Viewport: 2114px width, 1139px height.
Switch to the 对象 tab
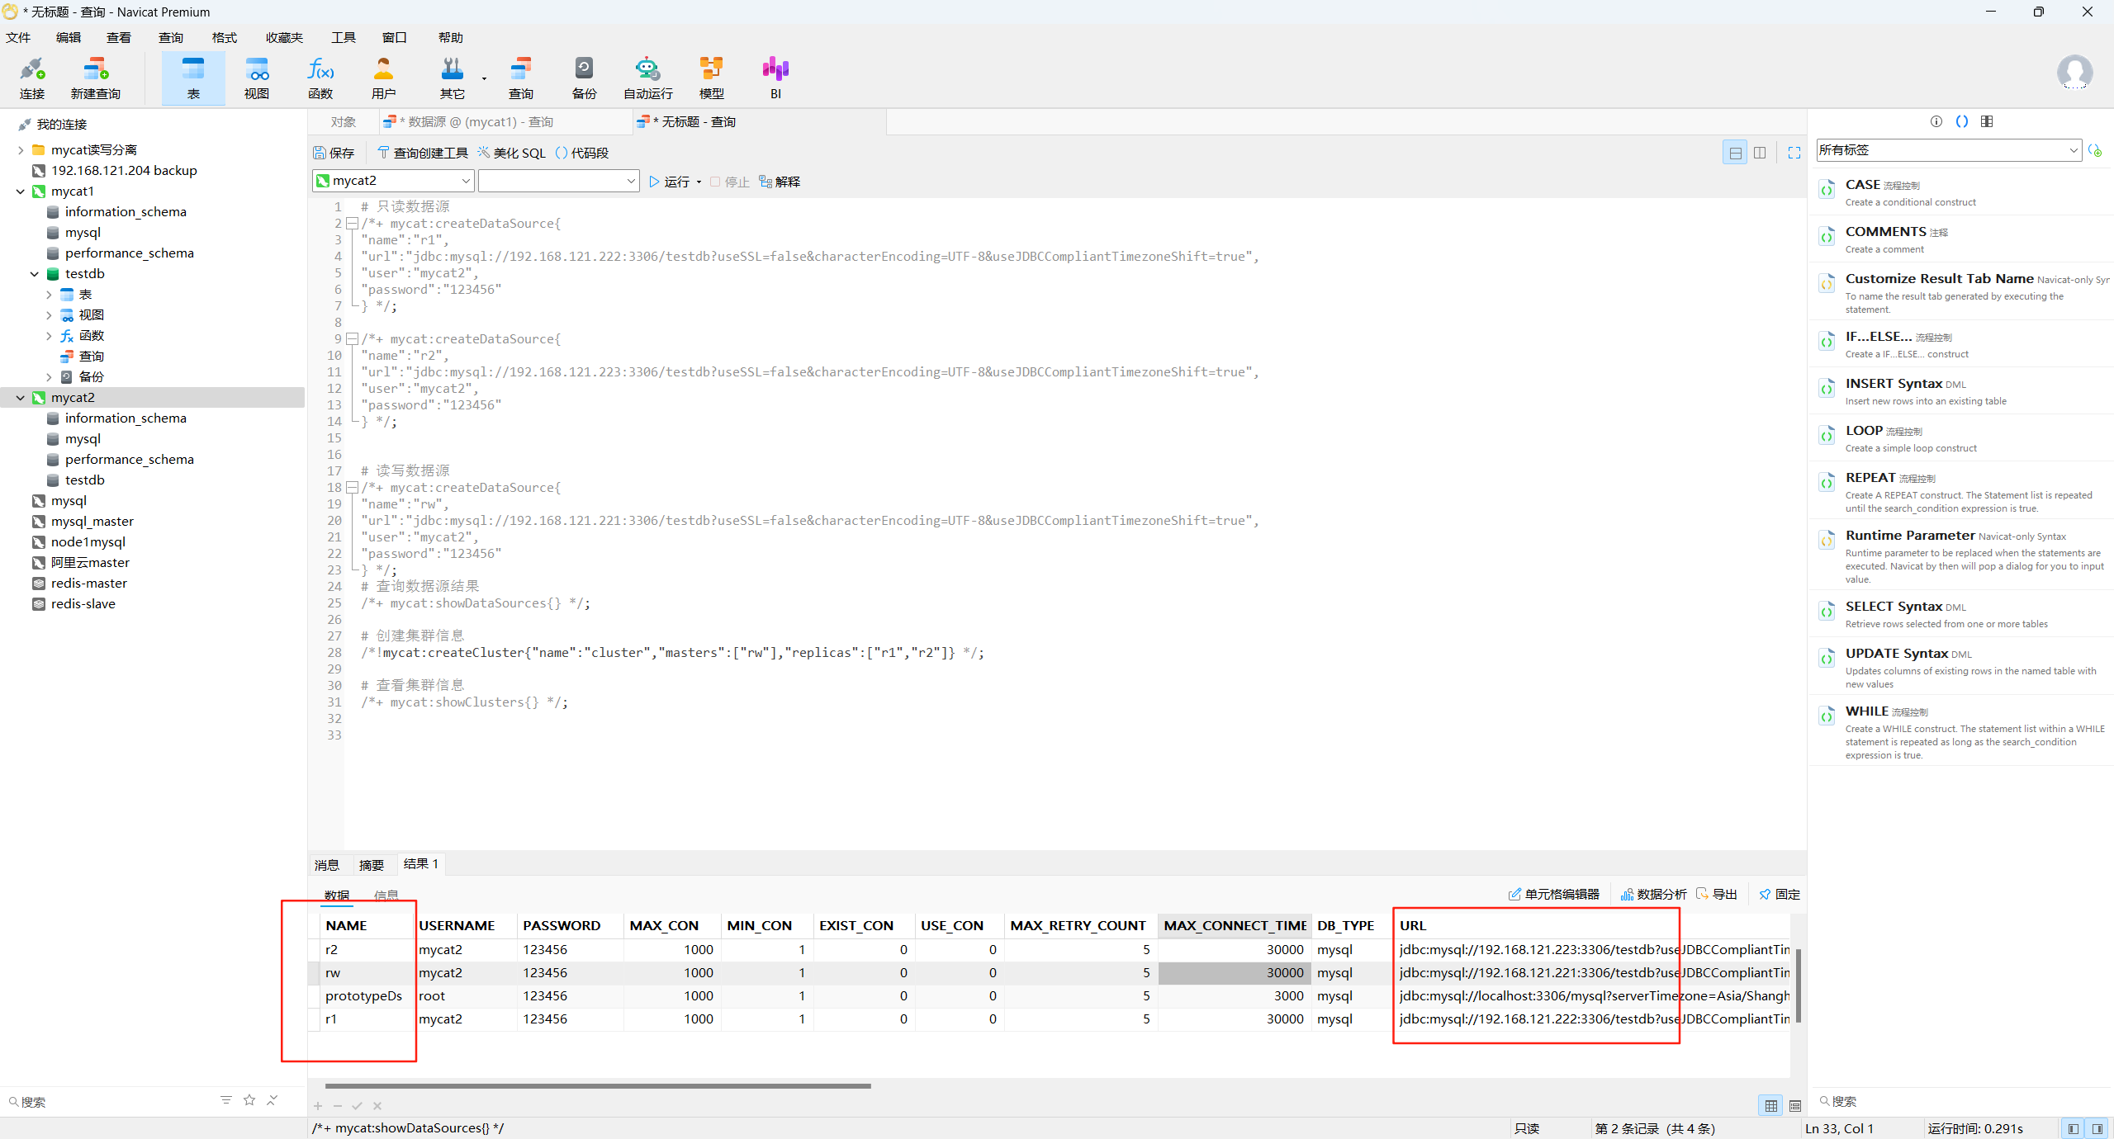coord(344,122)
